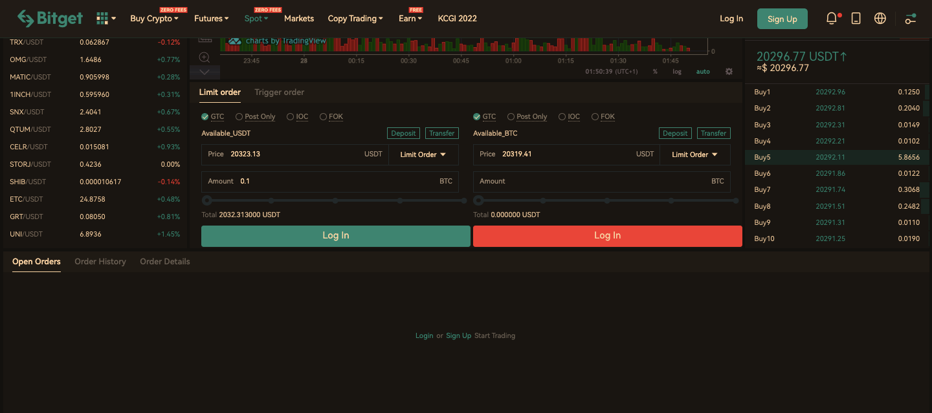932x413 pixels.
Task: Open the Markets page
Action: click(x=299, y=19)
